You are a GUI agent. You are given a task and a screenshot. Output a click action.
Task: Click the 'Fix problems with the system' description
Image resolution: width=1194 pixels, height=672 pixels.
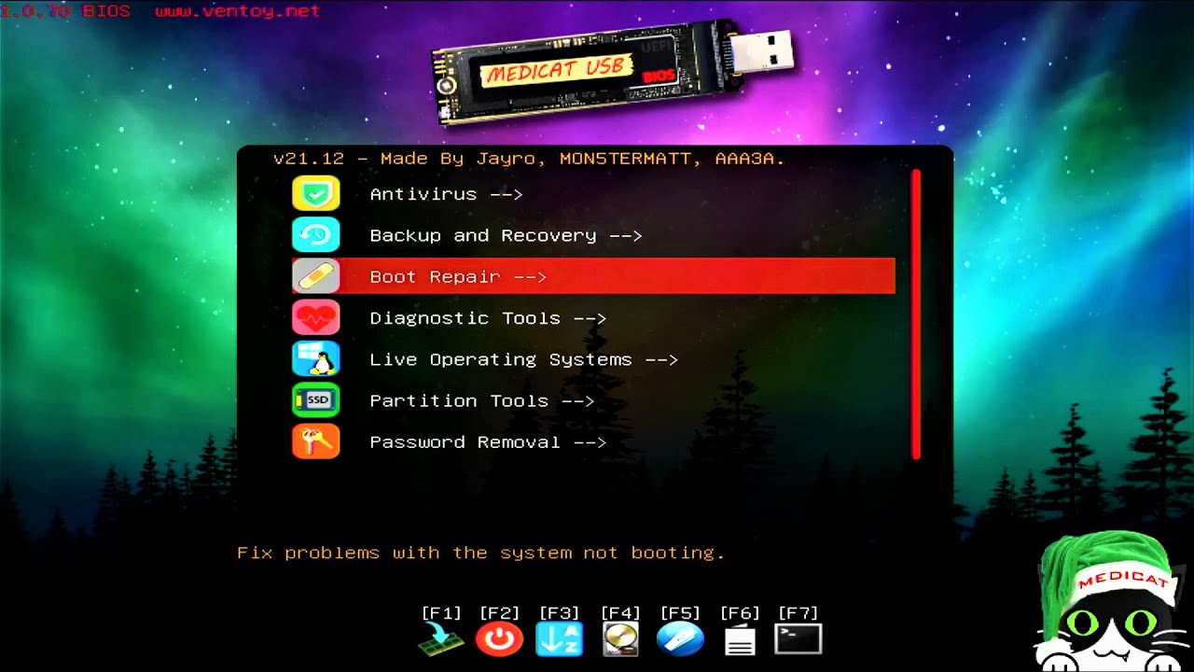tap(480, 553)
